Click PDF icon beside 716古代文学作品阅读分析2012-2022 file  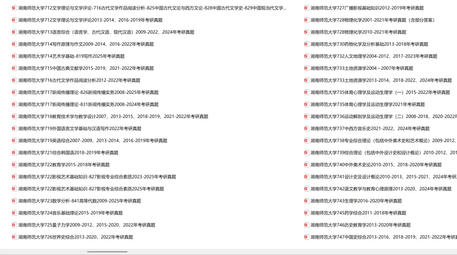14,80
